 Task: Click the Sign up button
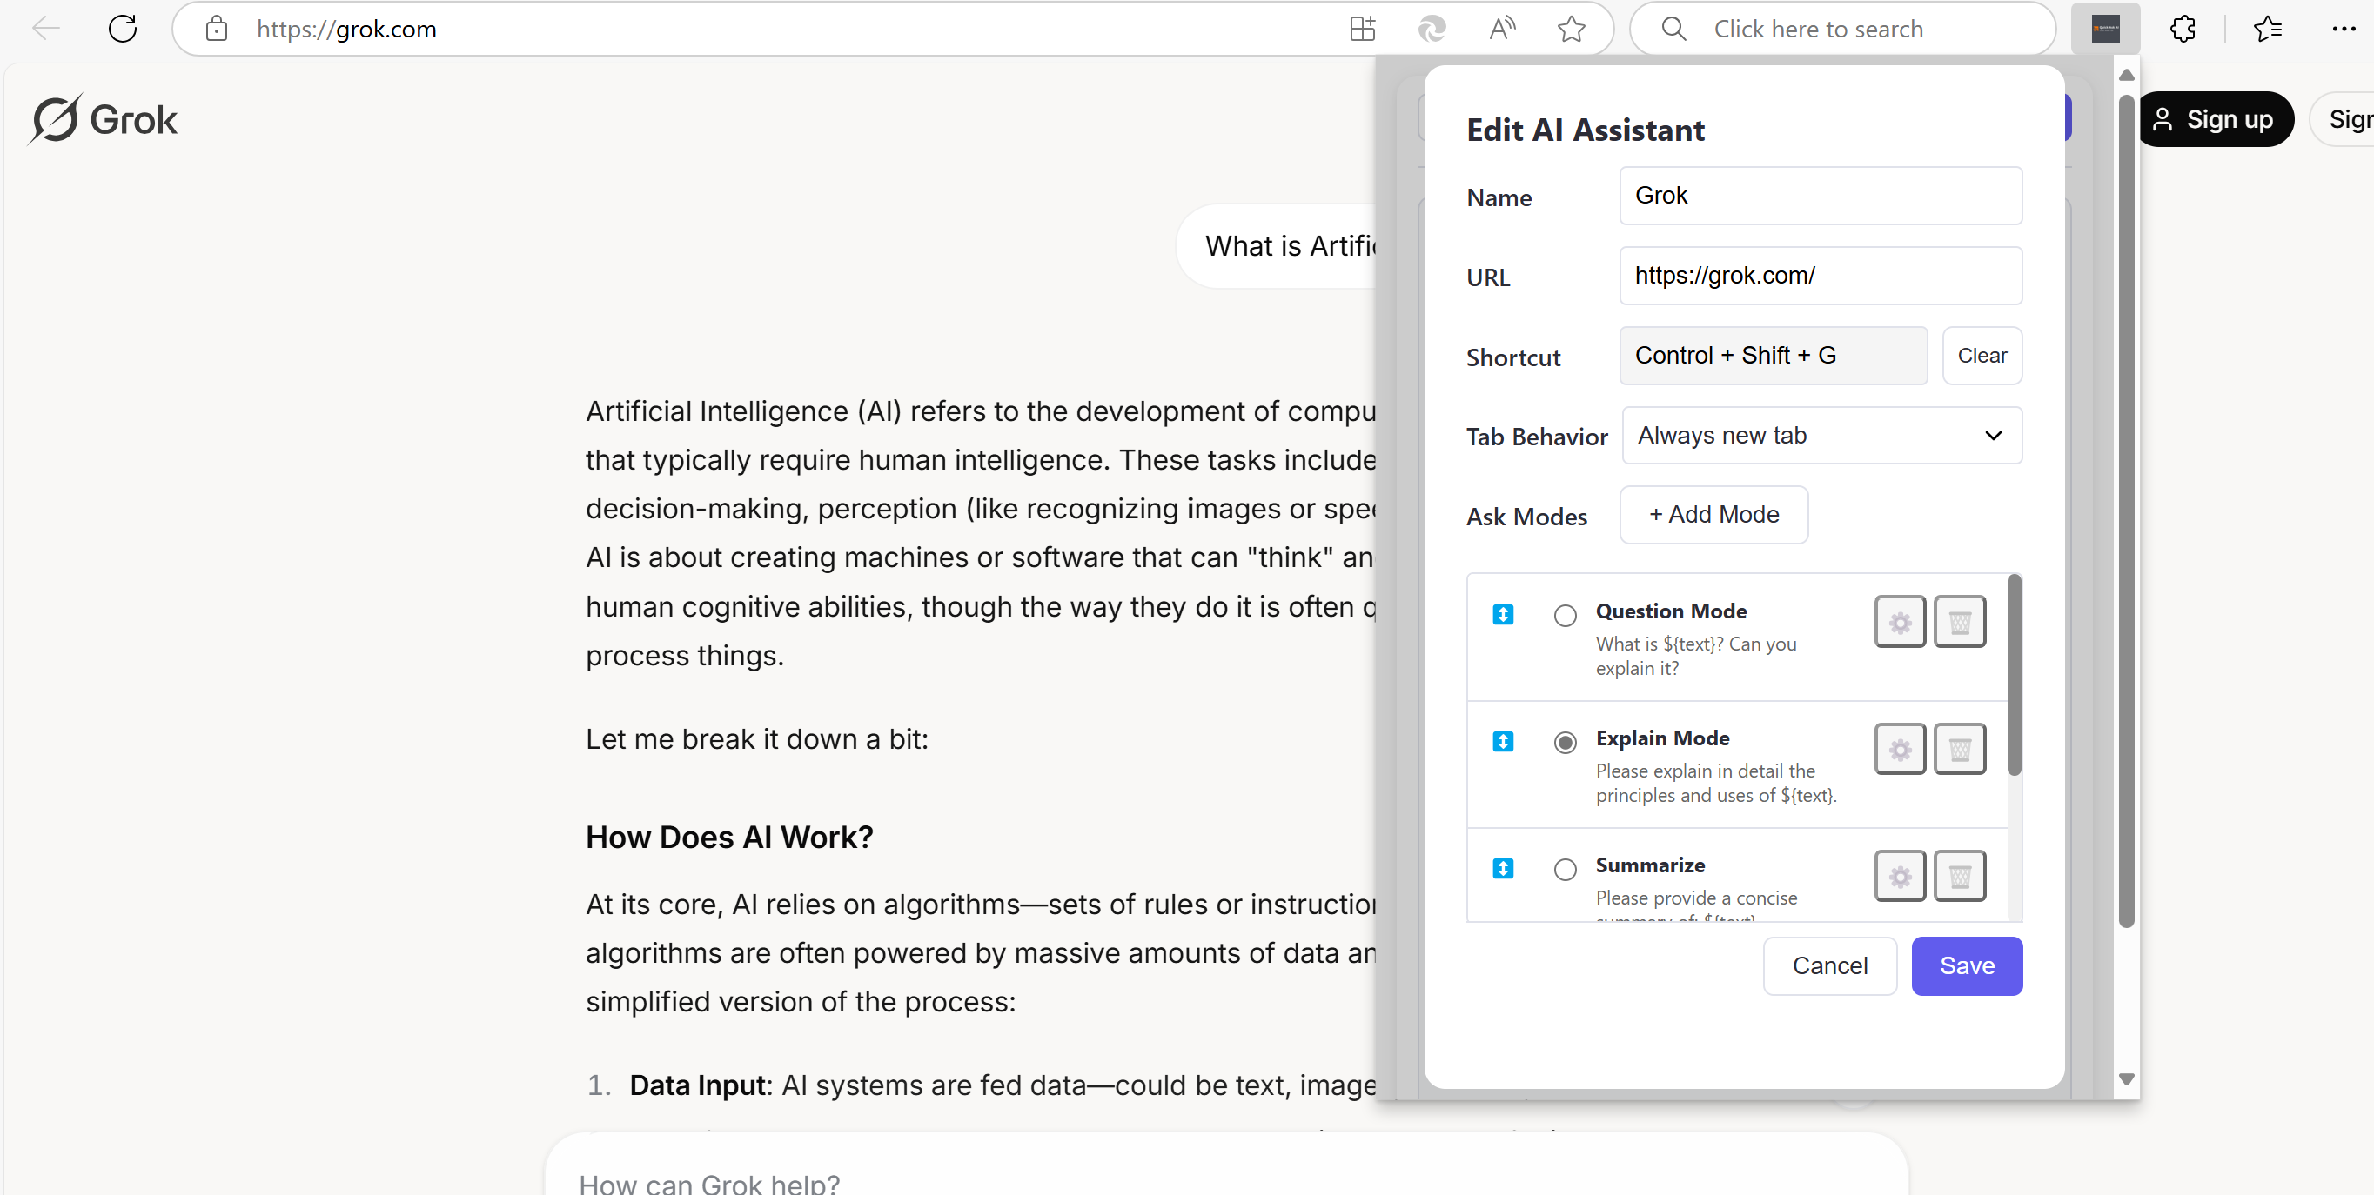[2215, 119]
